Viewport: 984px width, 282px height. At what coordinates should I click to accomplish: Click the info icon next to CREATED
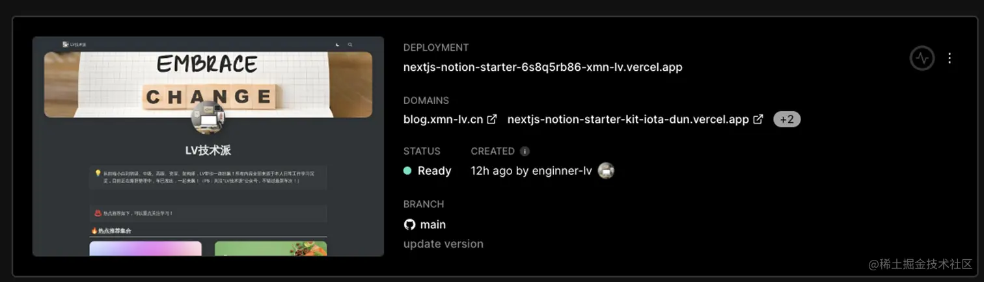tap(525, 151)
